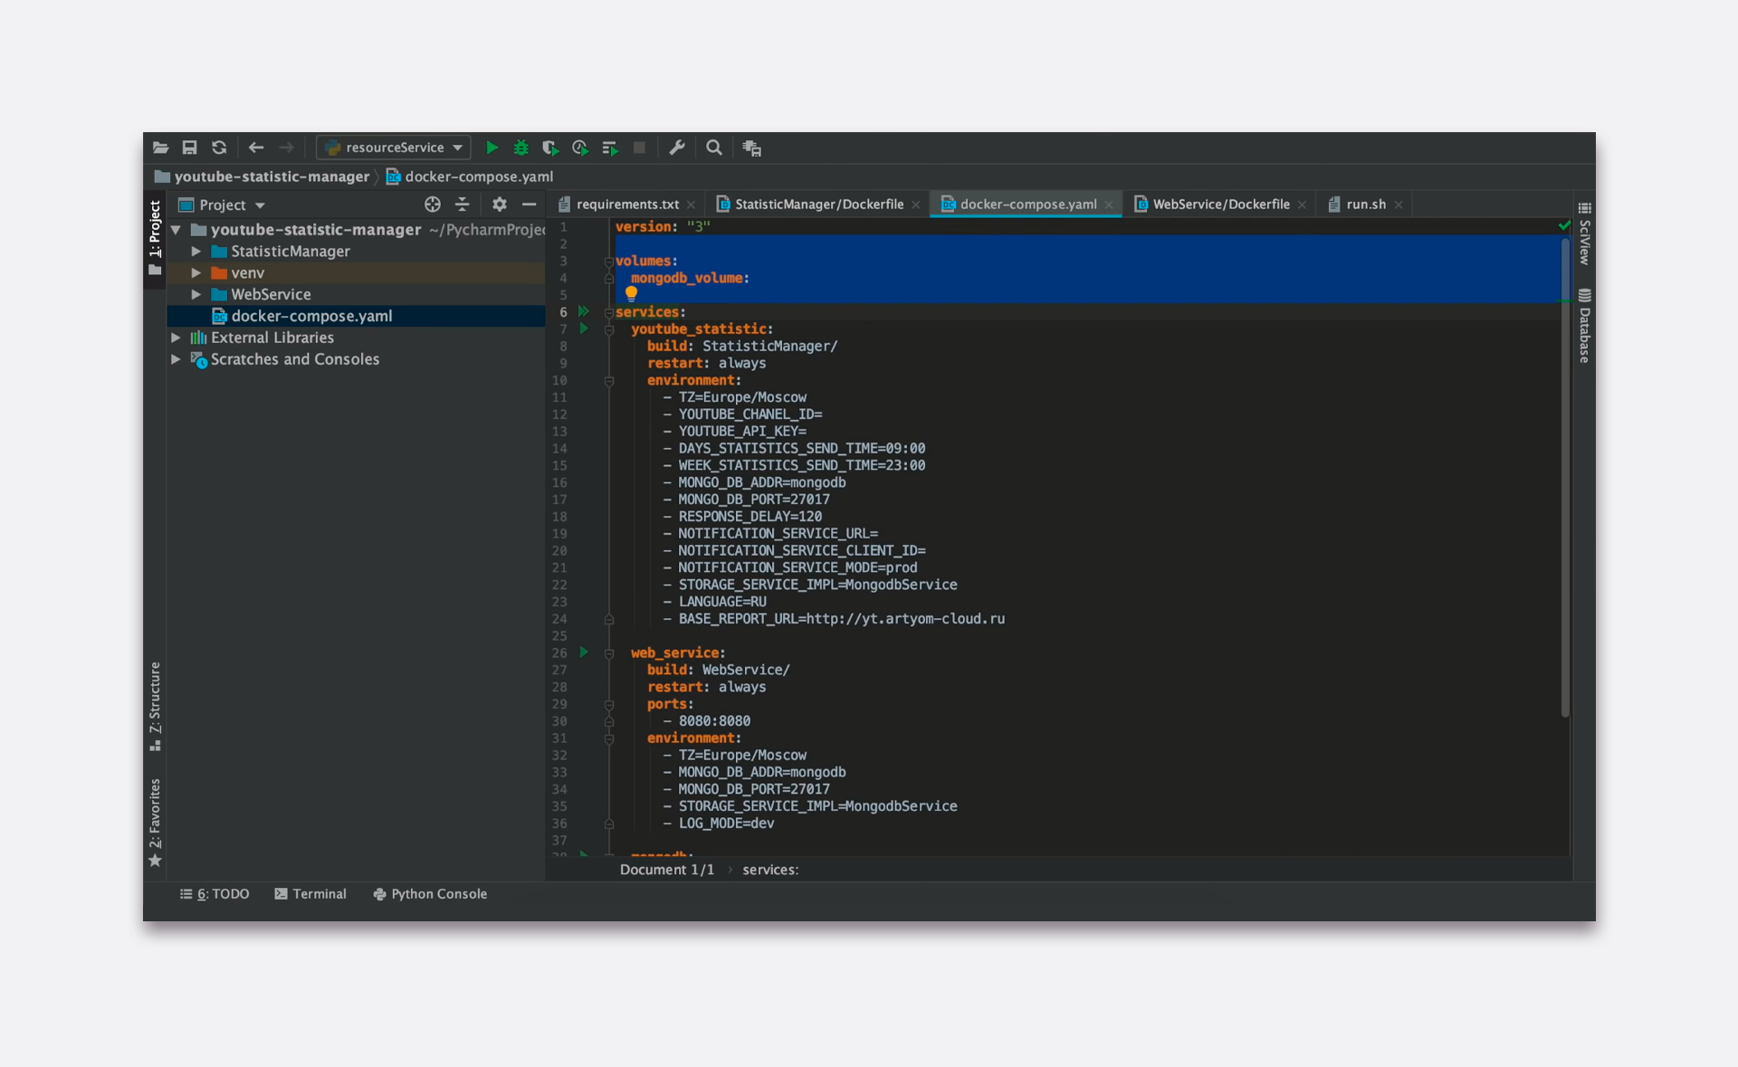Click Run with Coverage icon

[x=549, y=148]
